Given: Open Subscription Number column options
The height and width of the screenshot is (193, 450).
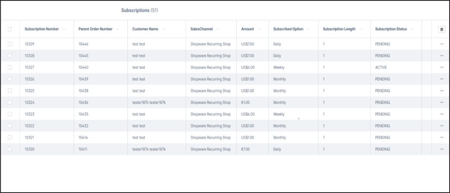Looking at the screenshot, I should coord(64,29).
